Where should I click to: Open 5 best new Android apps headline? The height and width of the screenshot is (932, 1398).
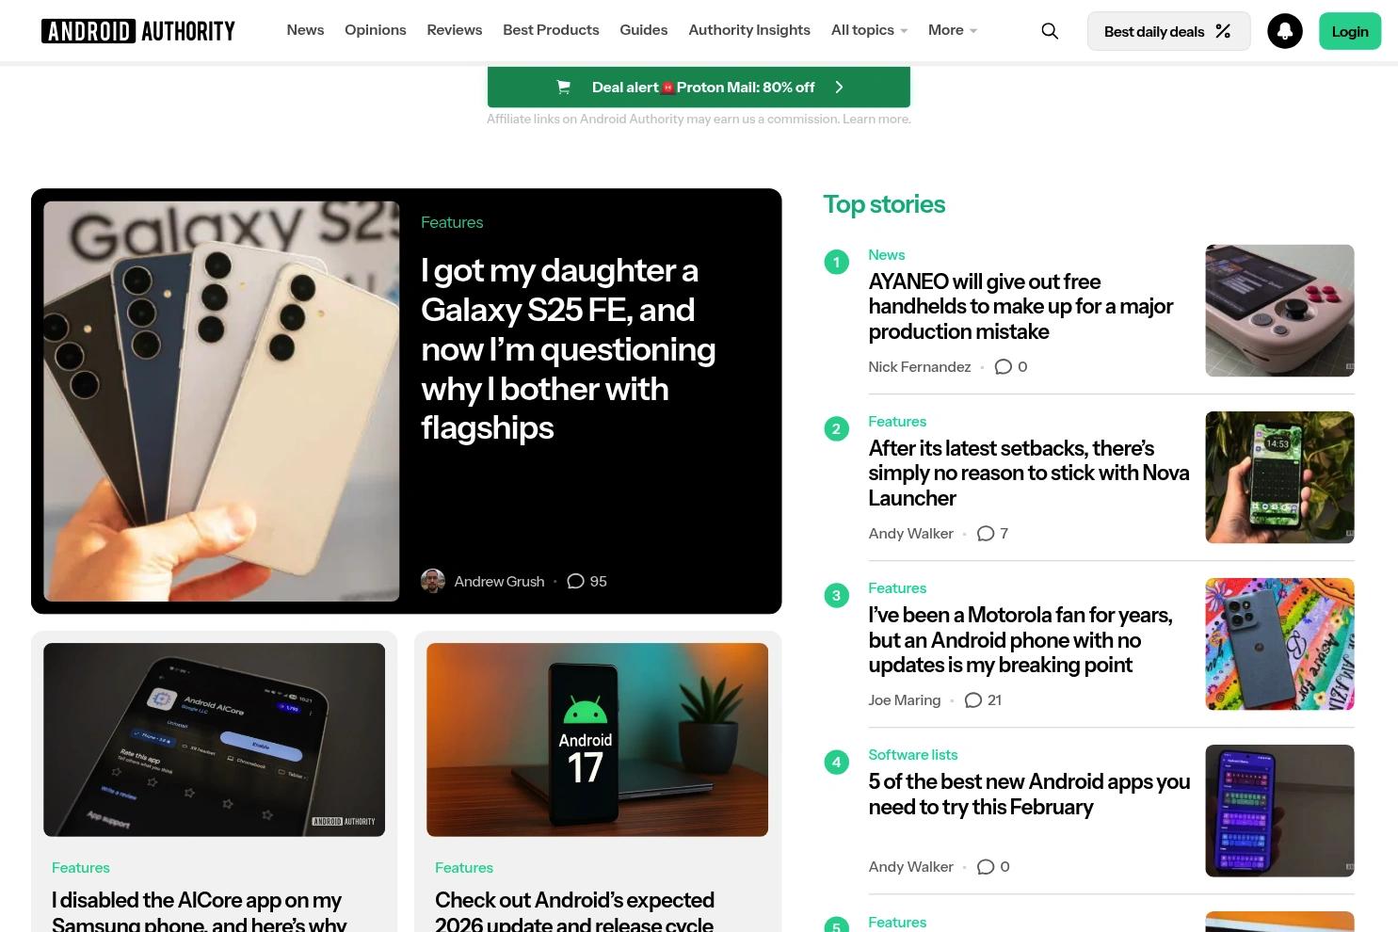tap(1029, 795)
